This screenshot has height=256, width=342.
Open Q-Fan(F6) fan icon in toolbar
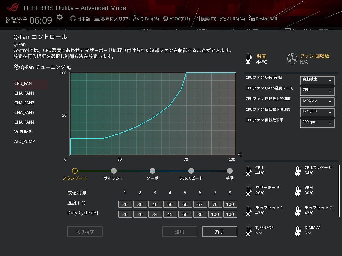136,19
